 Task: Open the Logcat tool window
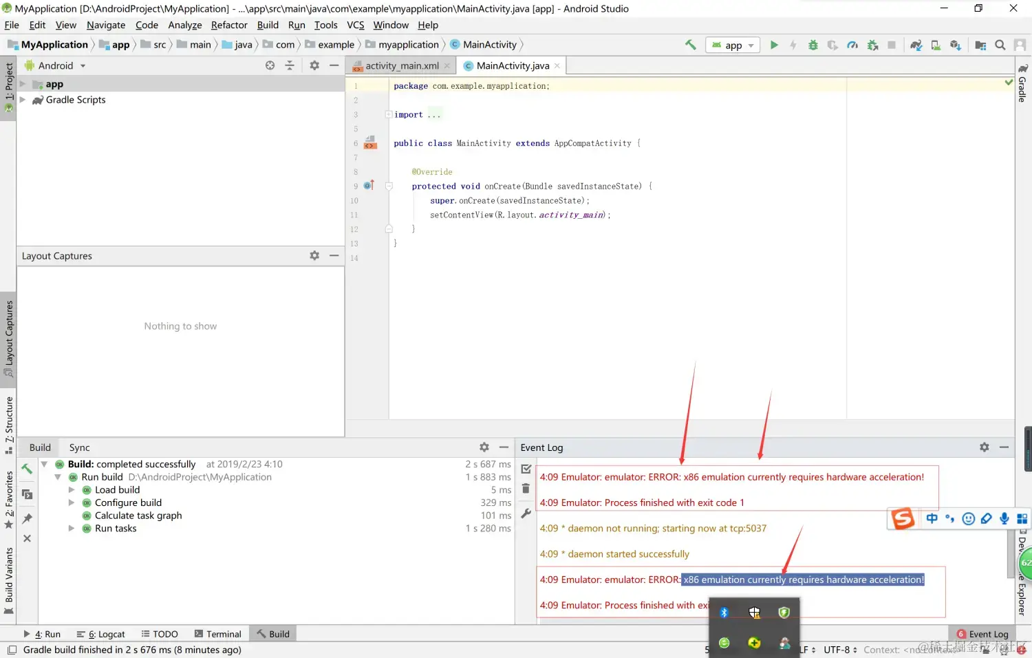[101, 634]
